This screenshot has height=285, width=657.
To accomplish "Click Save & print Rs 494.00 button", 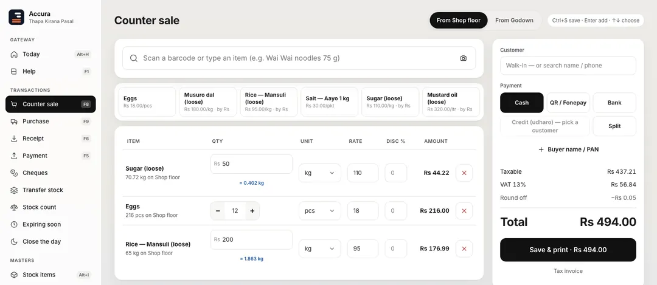I will coord(568,250).
